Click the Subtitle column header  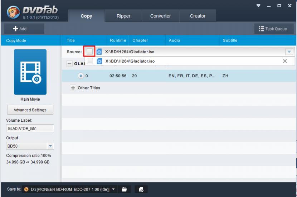pyautogui.click(x=230, y=40)
